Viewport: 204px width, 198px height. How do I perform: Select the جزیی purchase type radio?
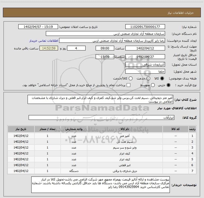[x=168, y=85]
